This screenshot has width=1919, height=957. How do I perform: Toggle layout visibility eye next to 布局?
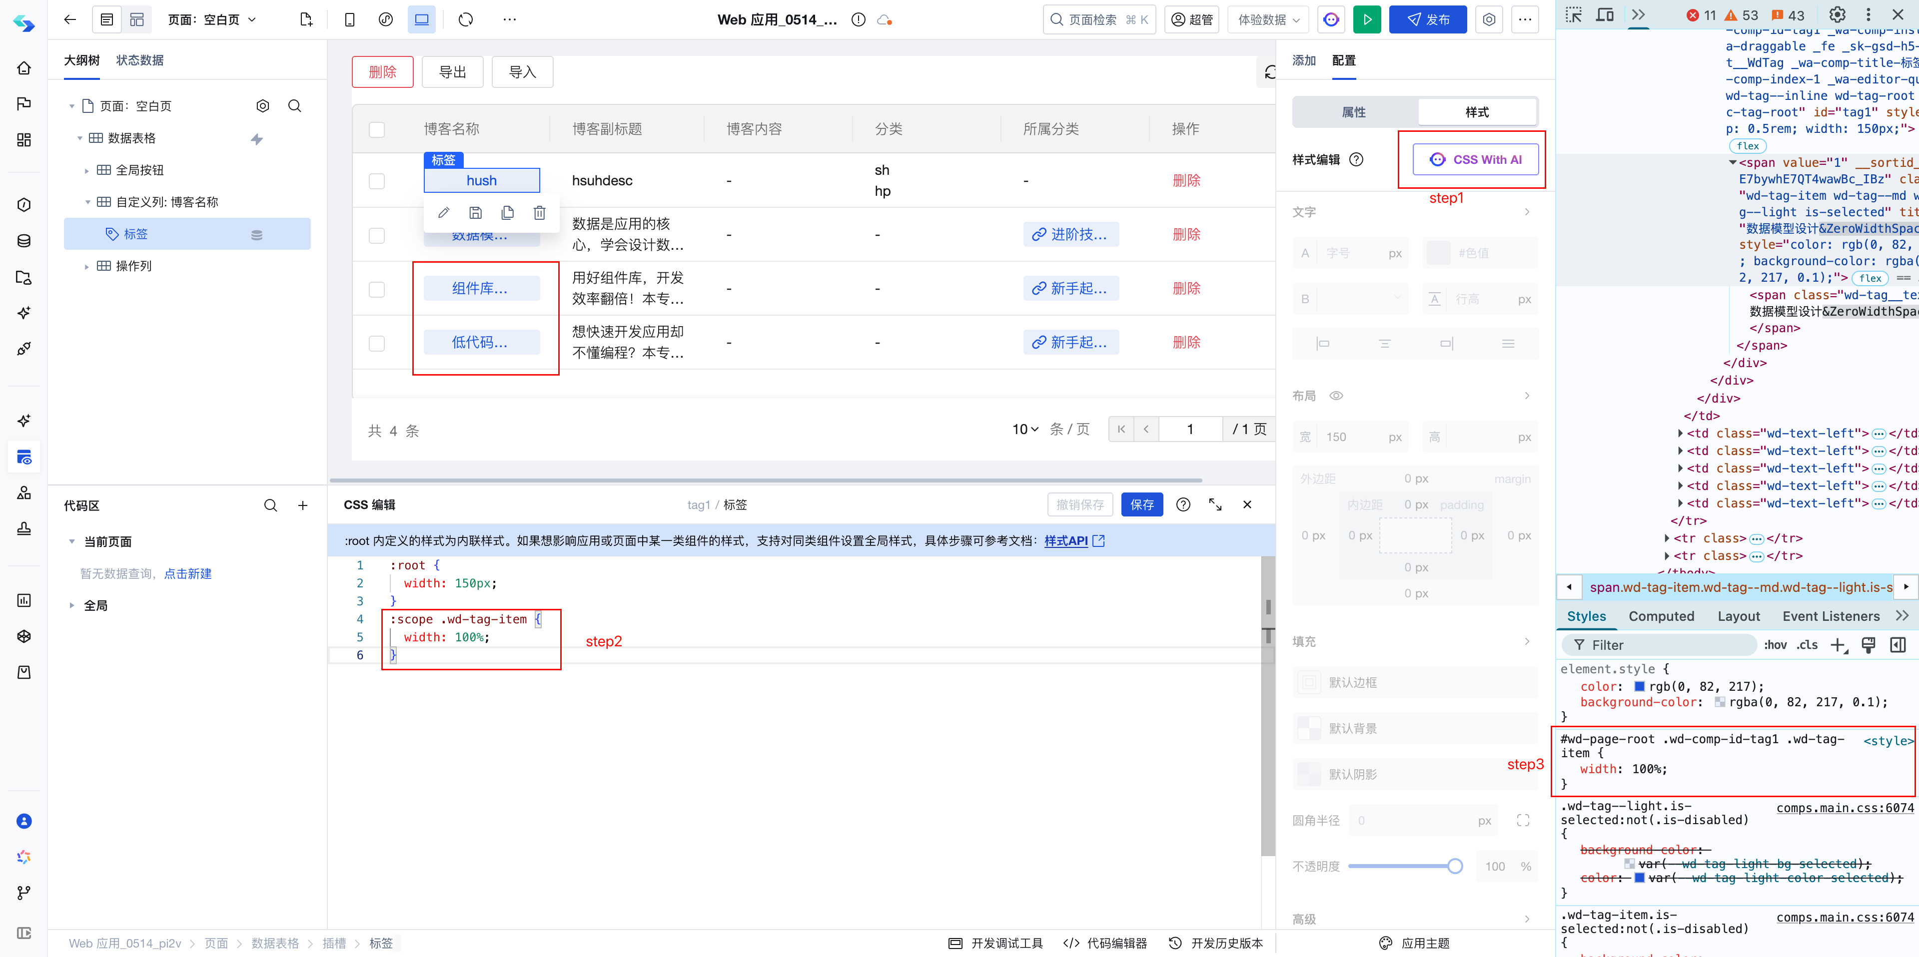coord(1336,396)
